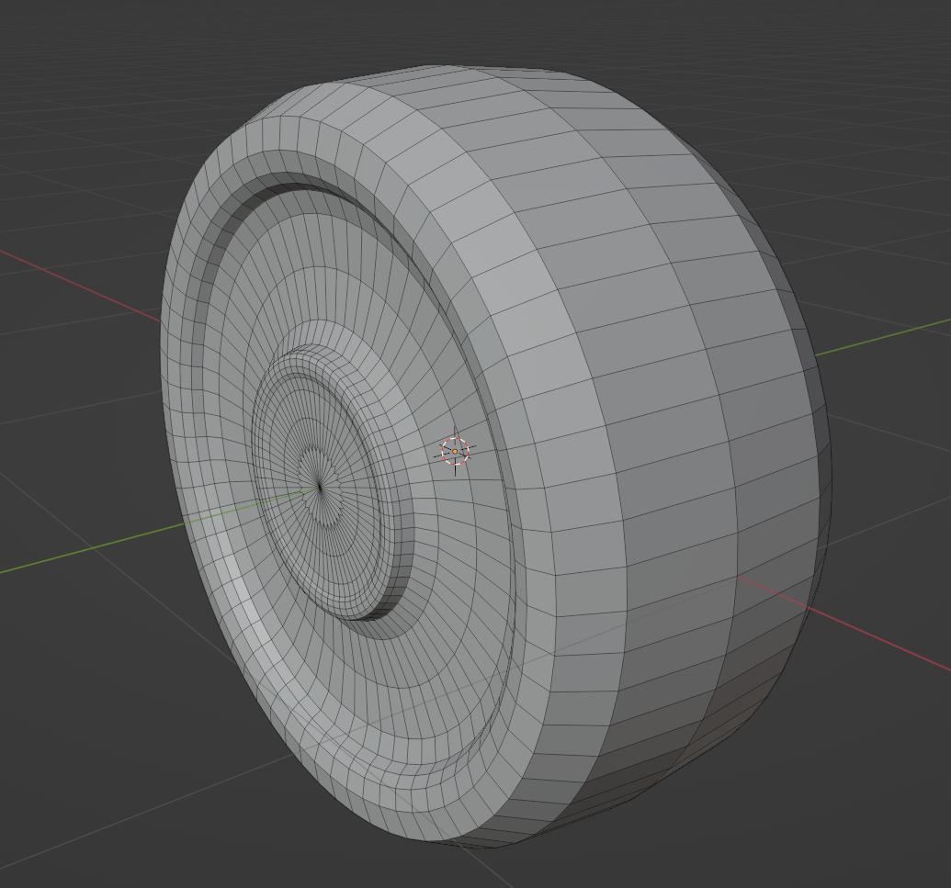951x888 pixels.
Task: Click the light beveled tire shoulder band
Action: [x=515, y=275]
